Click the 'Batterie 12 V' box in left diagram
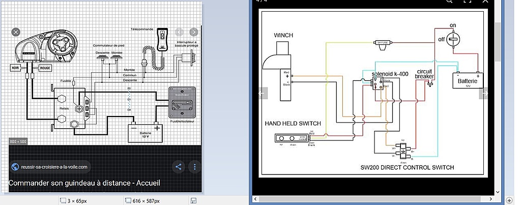Viewport: 521px width, 205px height. 145,133
